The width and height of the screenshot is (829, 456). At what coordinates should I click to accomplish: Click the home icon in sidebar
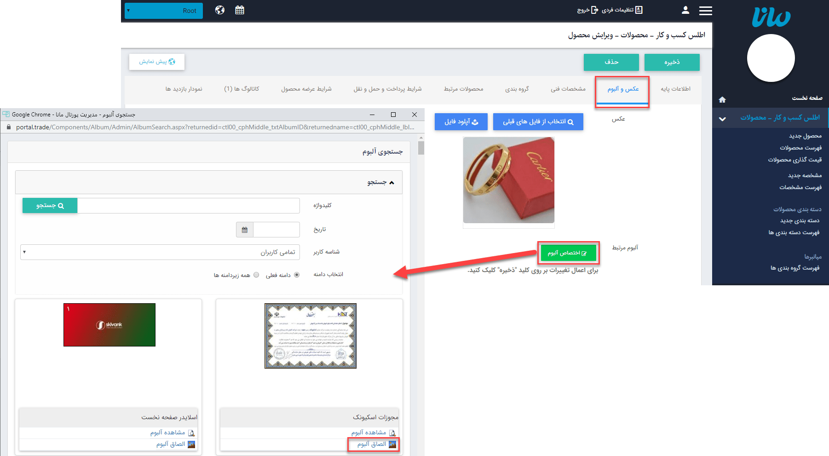pyautogui.click(x=722, y=99)
